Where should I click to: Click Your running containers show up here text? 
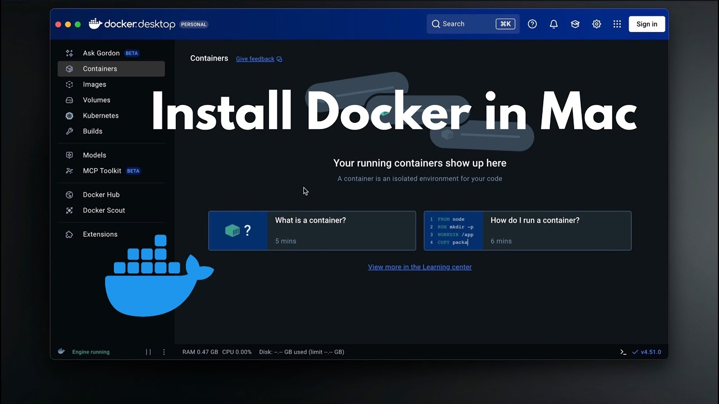click(420, 163)
